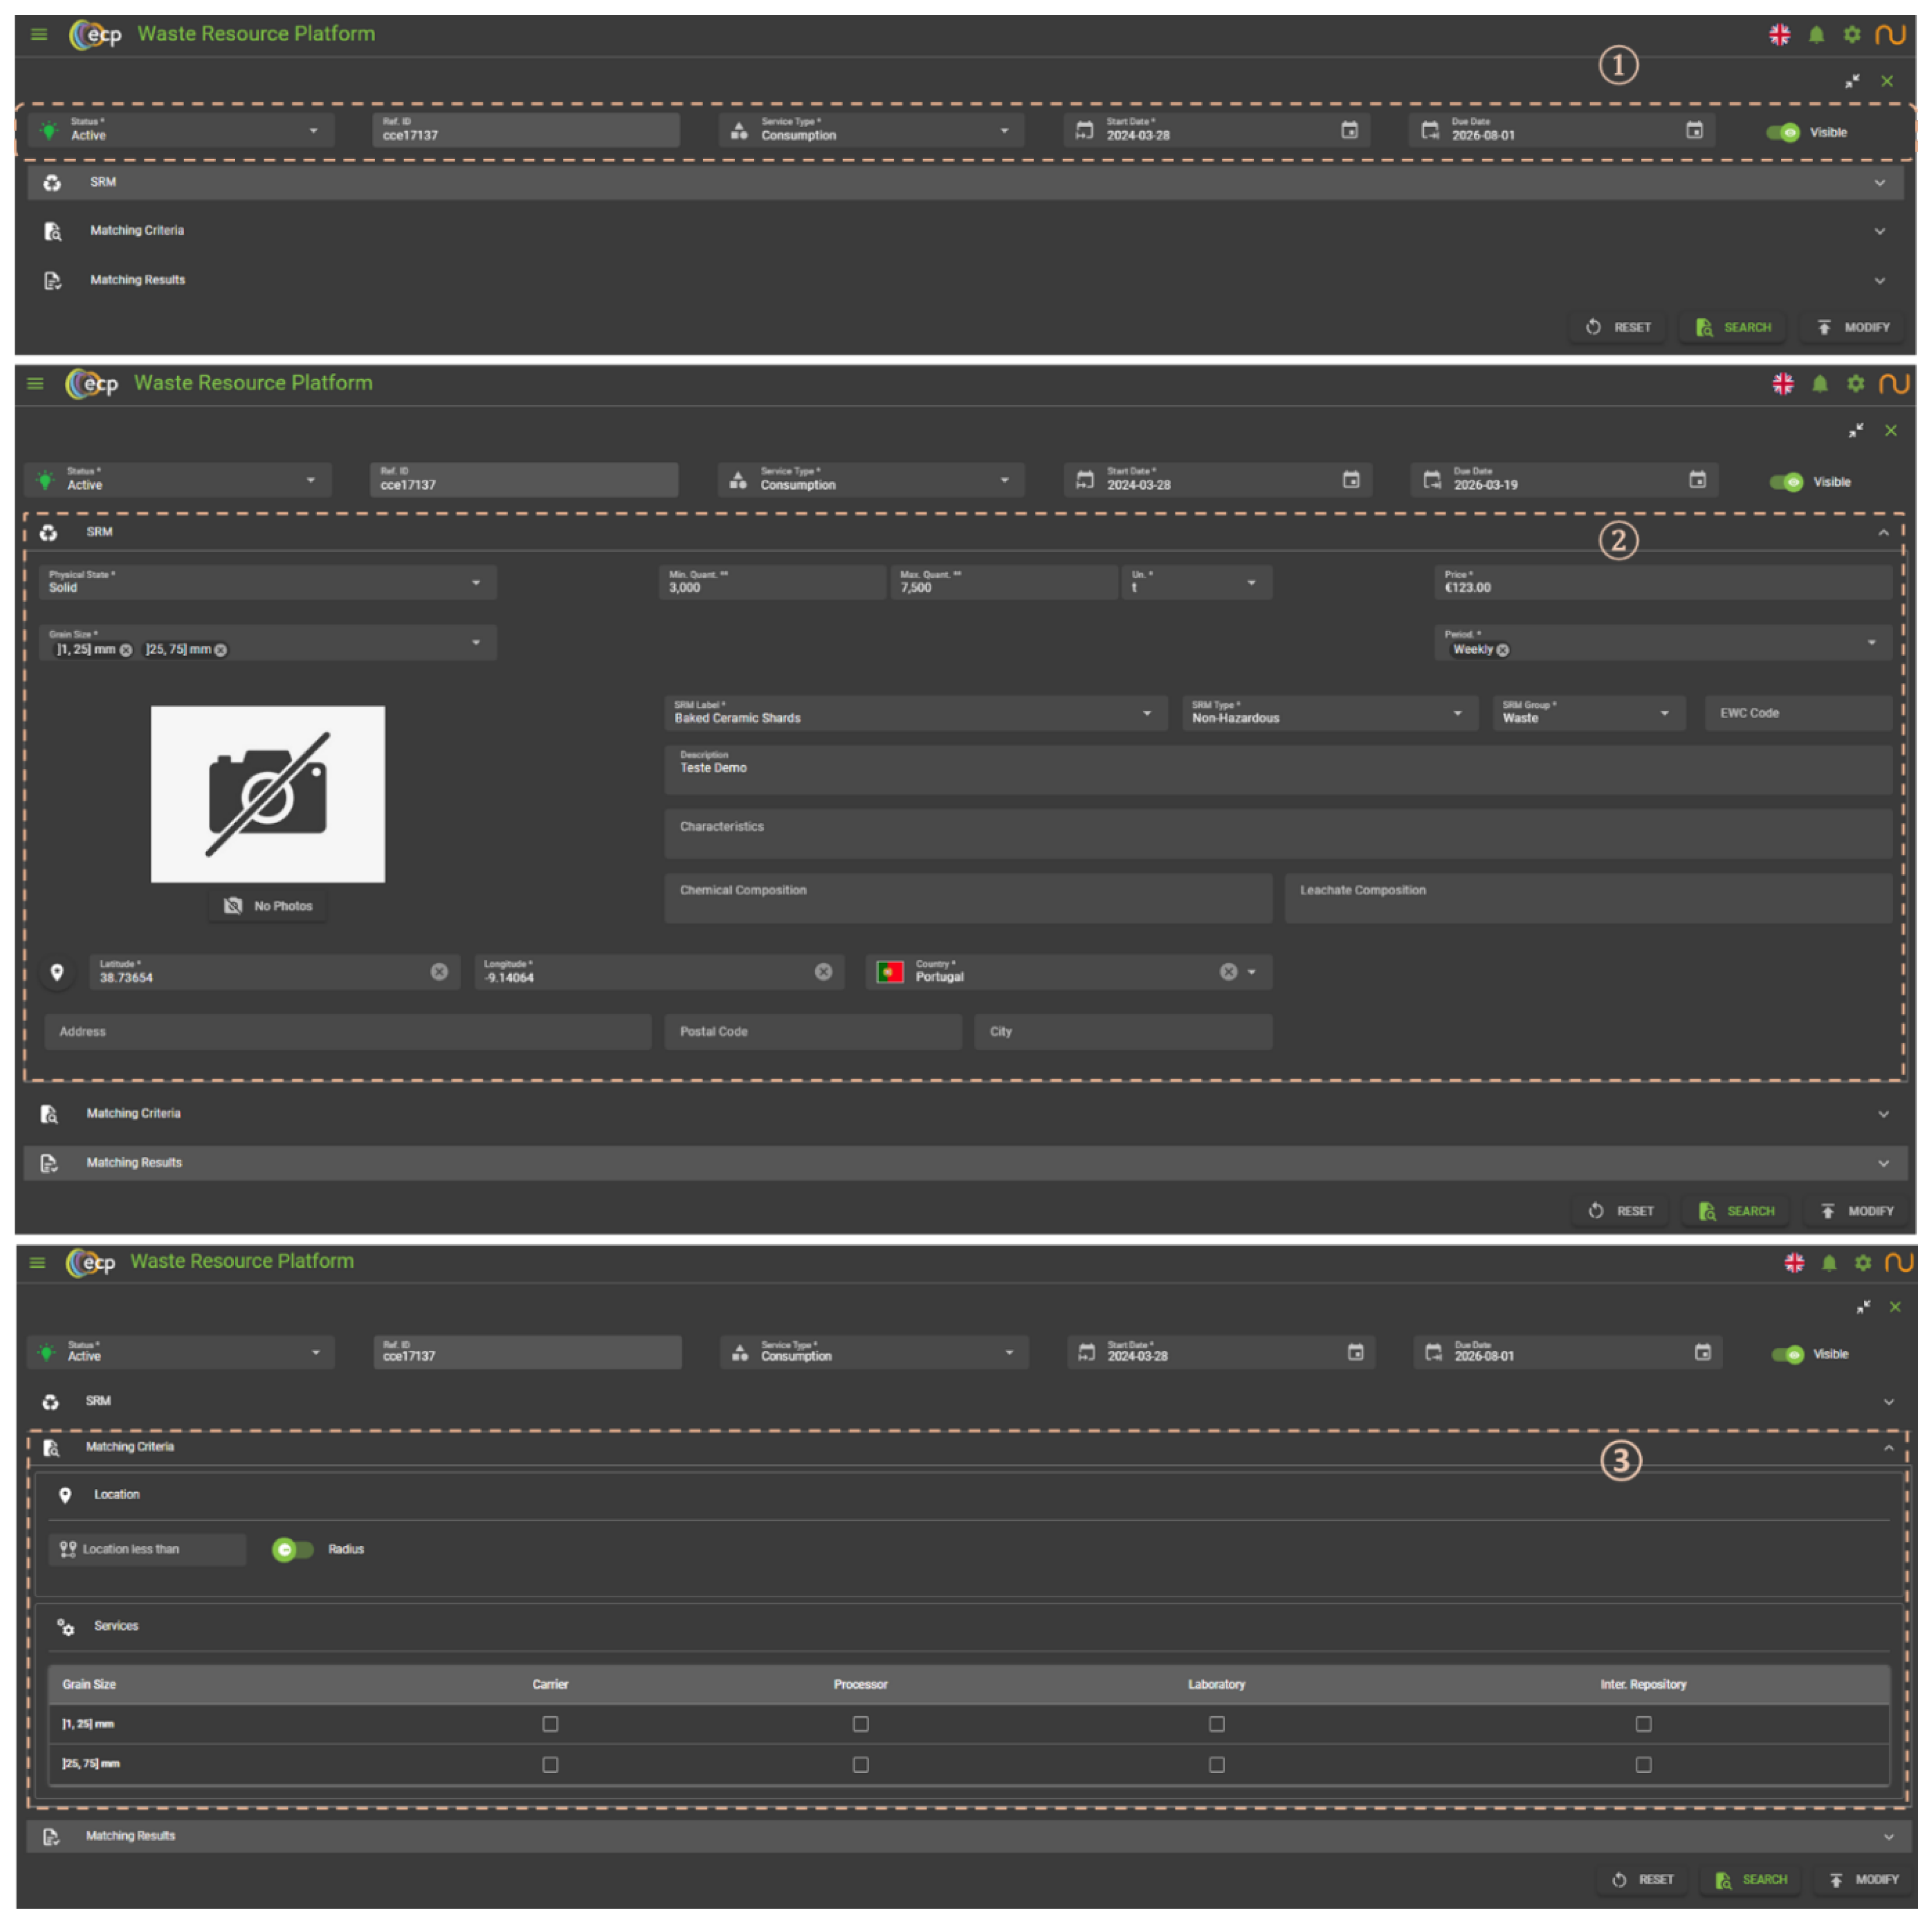Clear the Latitude 38.73654 value
The height and width of the screenshot is (1924, 1932).
point(439,973)
